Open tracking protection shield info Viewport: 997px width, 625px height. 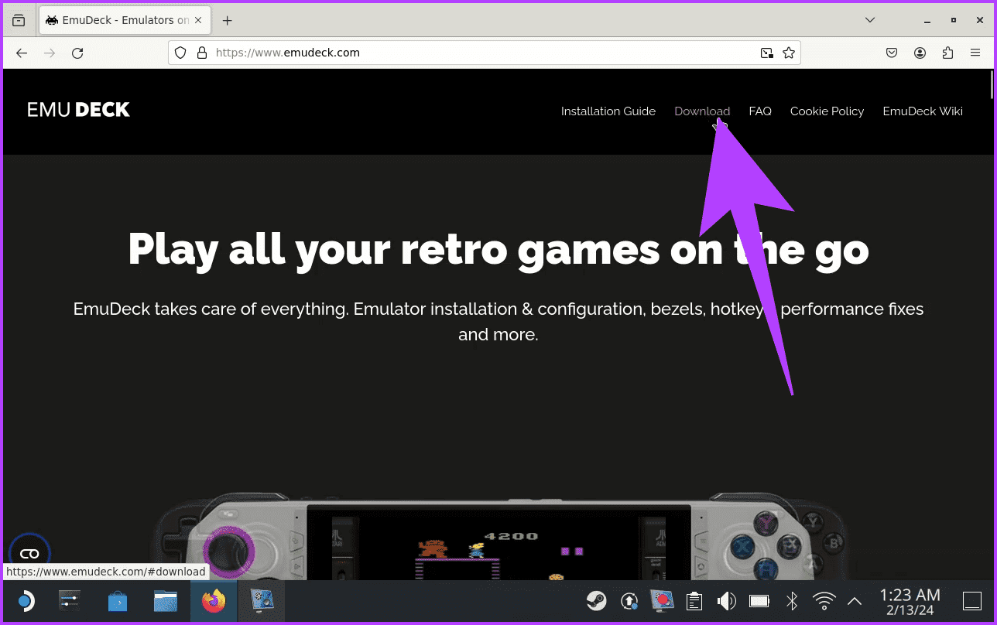pos(180,53)
